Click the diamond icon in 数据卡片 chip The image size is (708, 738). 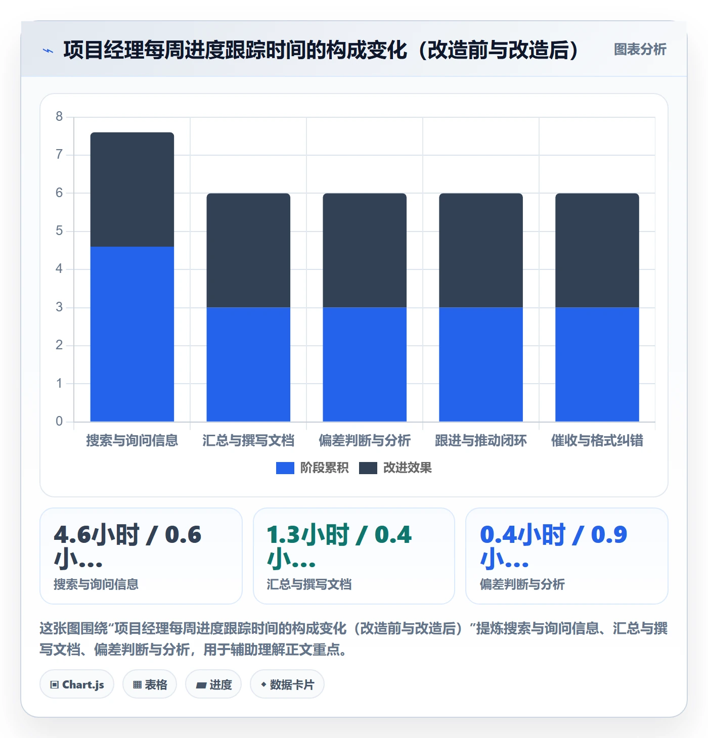[263, 684]
